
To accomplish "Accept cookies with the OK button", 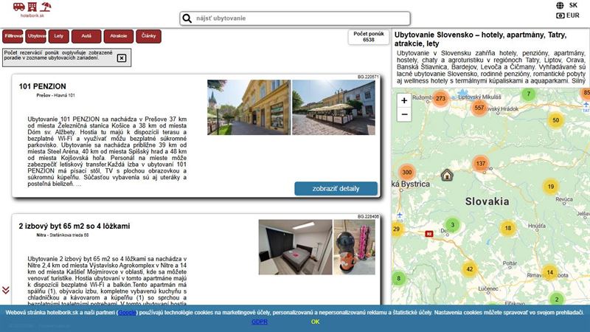I will 316,322.
